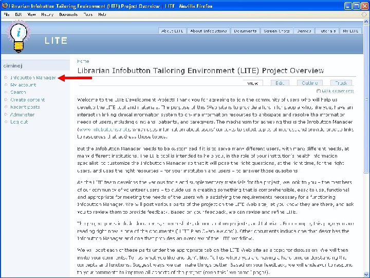Image resolution: width=370 pixels, height=278 pixels.
Task: Open the Search link in sidebar
Action: 18,92
